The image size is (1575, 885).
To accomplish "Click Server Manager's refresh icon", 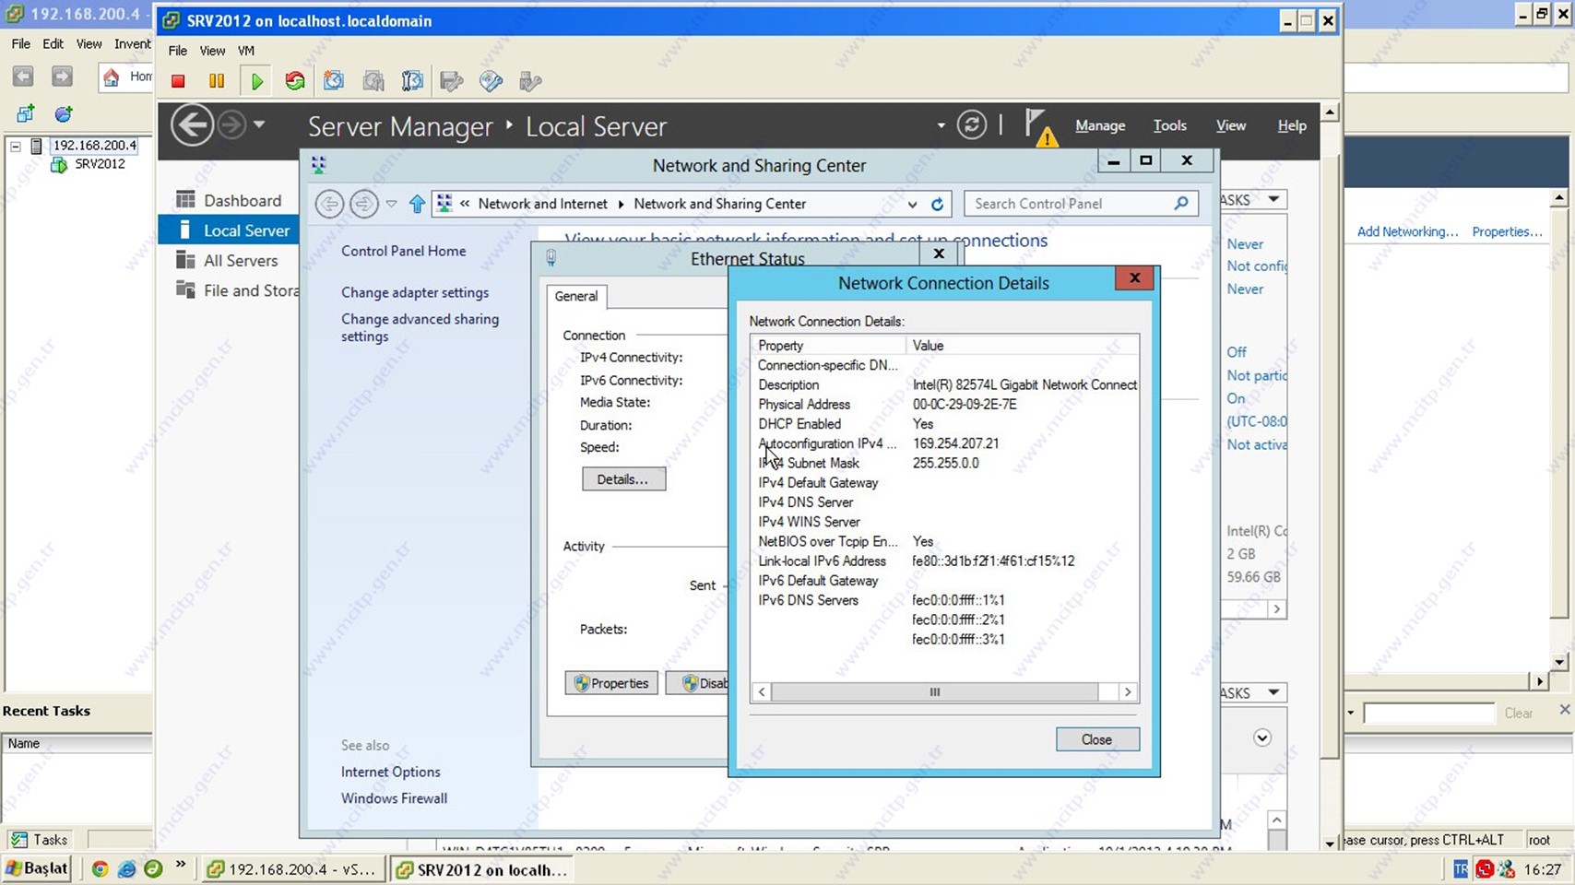I will point(971,124).
